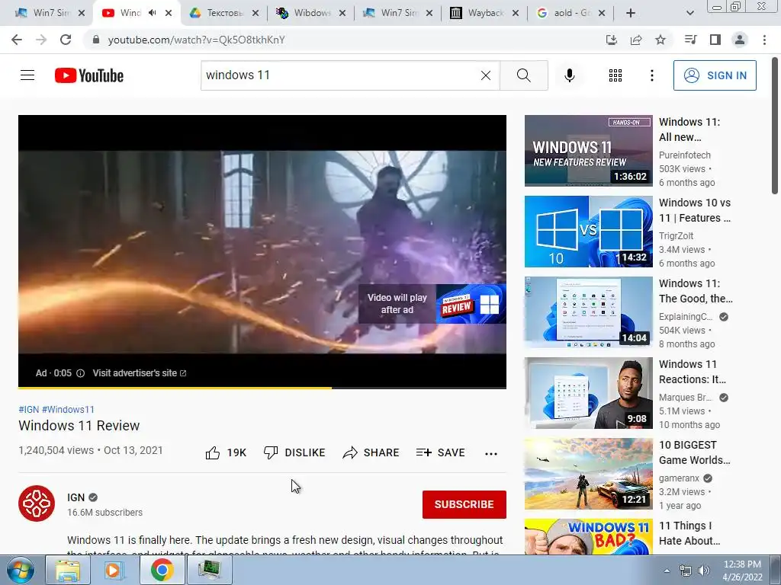Open 11 Things I Hate About video title
This screenshot has width=781, height=585.
(x=689, y=533)
